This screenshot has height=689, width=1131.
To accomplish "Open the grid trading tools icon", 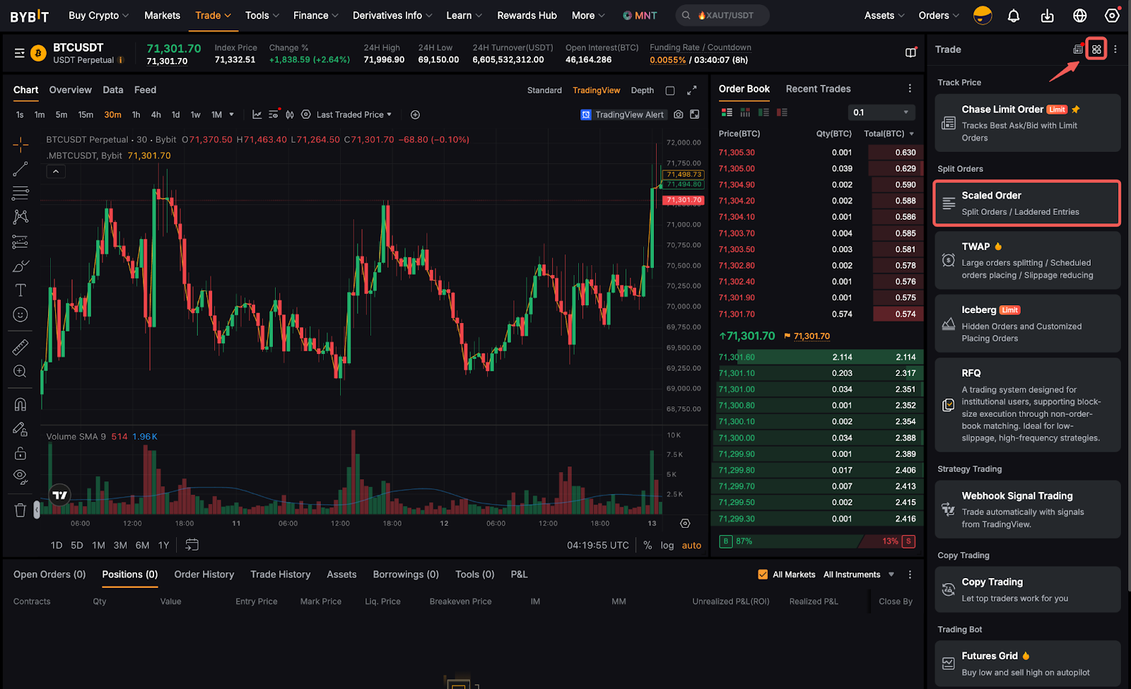I will point(1096,49).
